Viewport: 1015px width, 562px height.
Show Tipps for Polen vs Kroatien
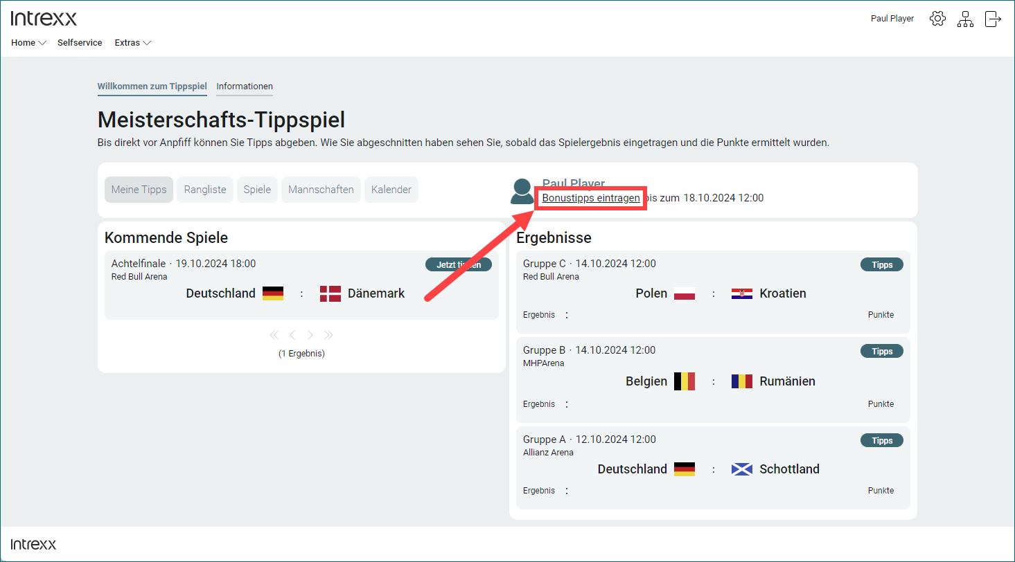(881, 264)
